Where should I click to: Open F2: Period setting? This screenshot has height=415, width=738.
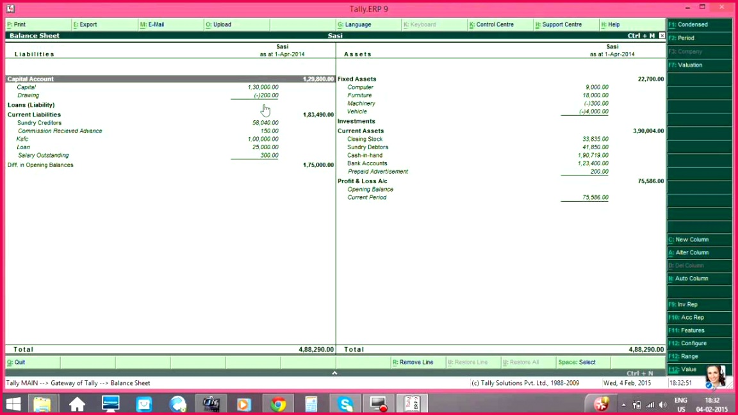699,38
